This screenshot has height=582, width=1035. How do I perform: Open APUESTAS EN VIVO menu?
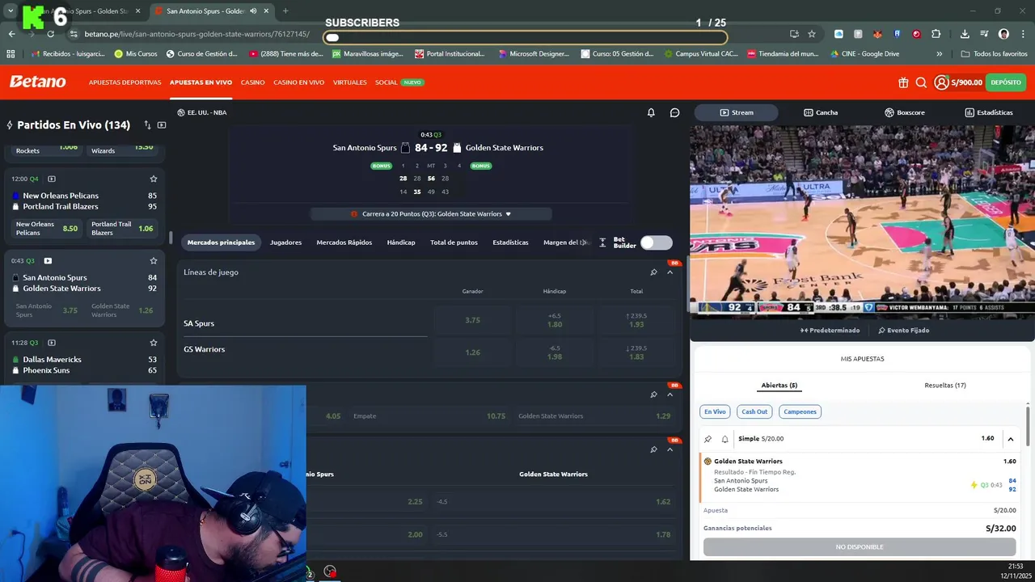(x=201, y=82)
